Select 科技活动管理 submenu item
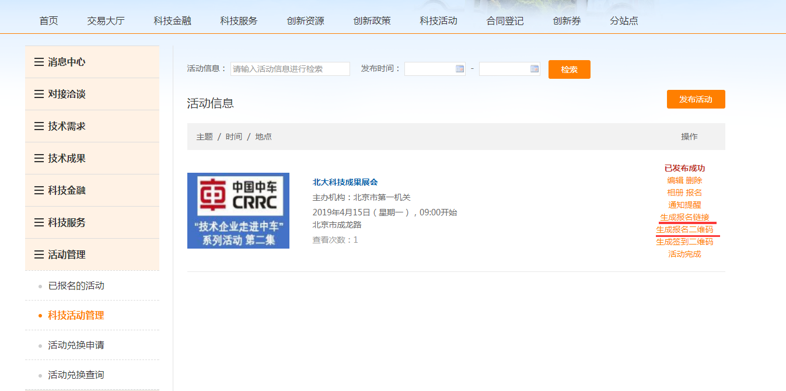 76,316
